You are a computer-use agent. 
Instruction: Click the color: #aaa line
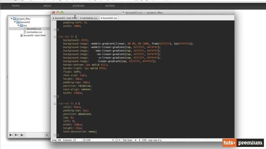click(72, 107)
